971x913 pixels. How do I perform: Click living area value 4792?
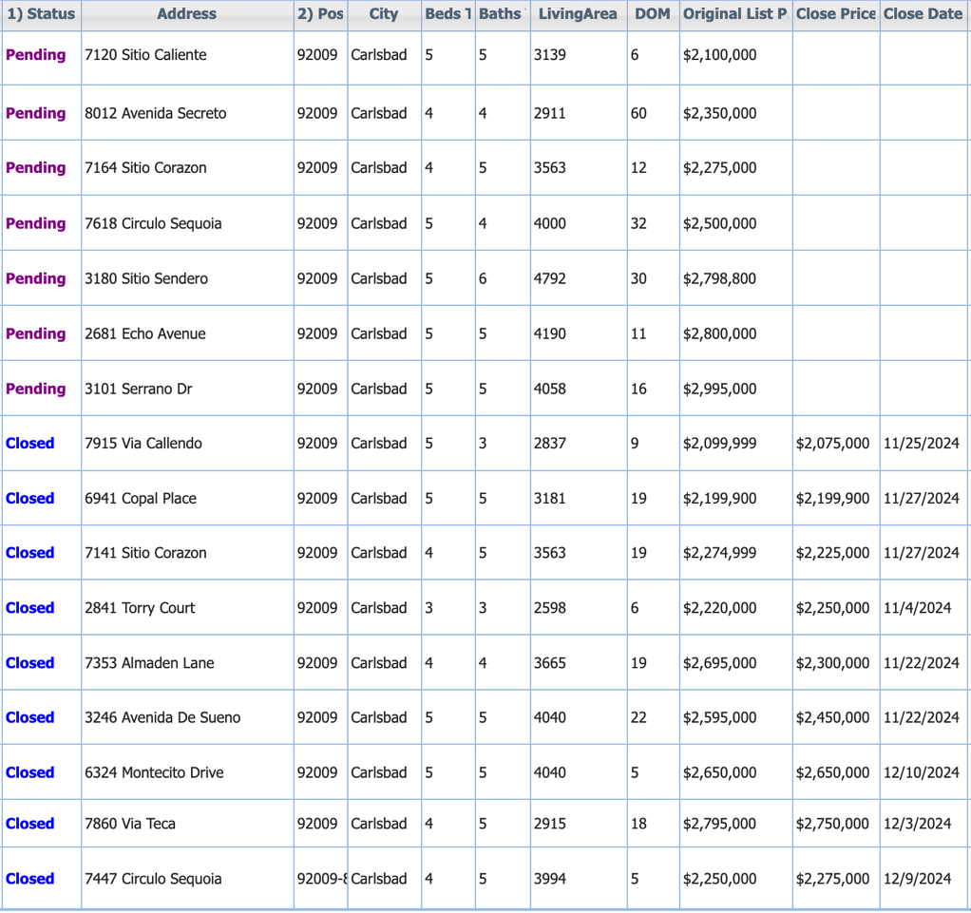550,278
